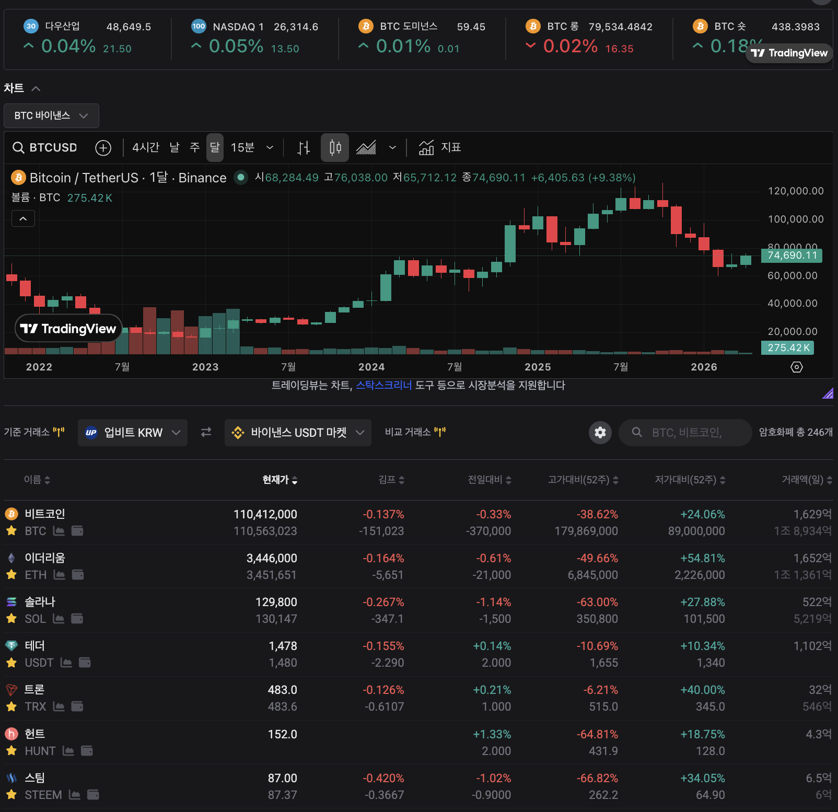838x812 pixels.
Task: Click the BTC 롱 ticker item
Action: pos(589,38)
